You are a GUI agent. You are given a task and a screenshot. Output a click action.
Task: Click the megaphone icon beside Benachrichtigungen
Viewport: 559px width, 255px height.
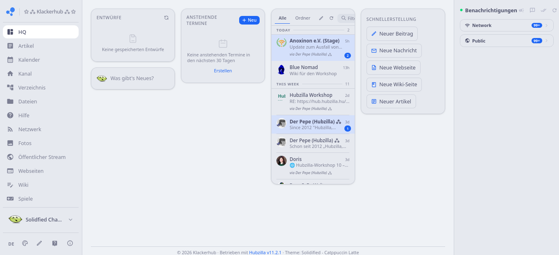521,10
